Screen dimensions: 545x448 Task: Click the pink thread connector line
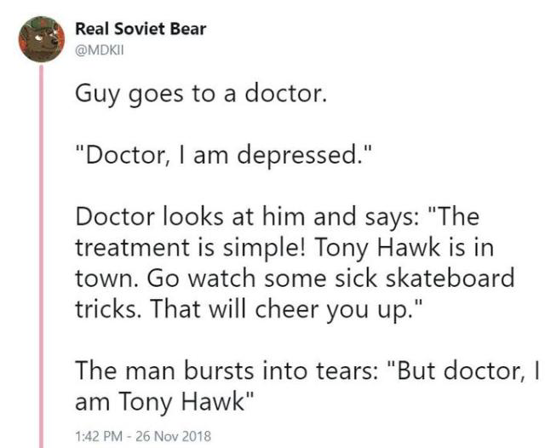click(x=42, y=256)
